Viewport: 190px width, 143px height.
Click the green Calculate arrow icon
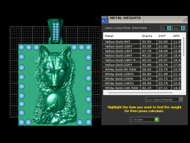click(156, 120)
